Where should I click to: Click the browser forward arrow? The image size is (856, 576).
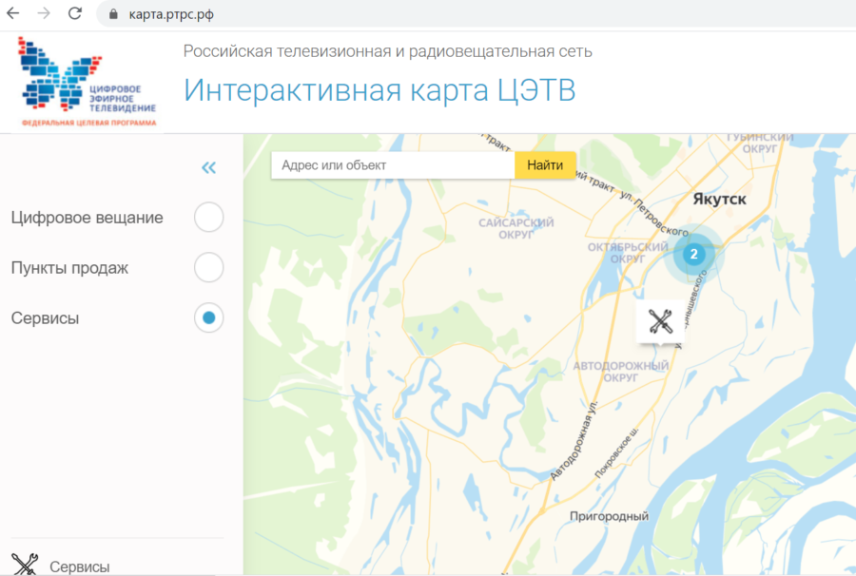pos(44,14)
